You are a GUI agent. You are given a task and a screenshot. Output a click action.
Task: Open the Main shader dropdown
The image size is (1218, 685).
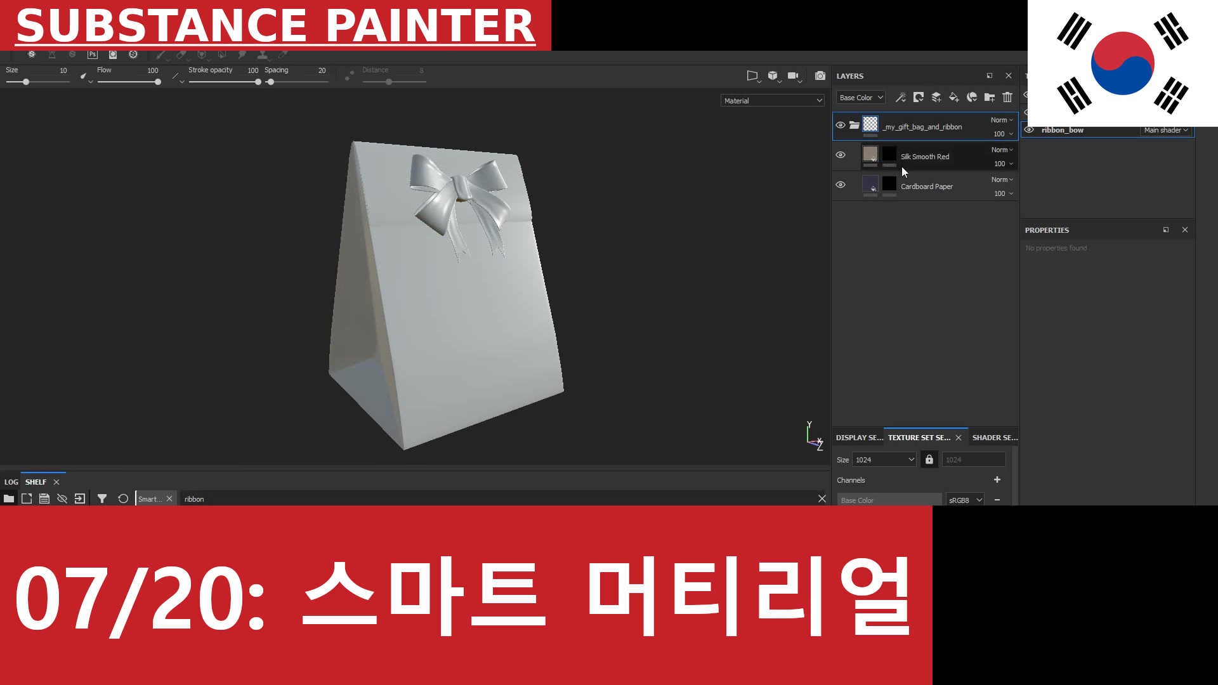coord(1166,130)
